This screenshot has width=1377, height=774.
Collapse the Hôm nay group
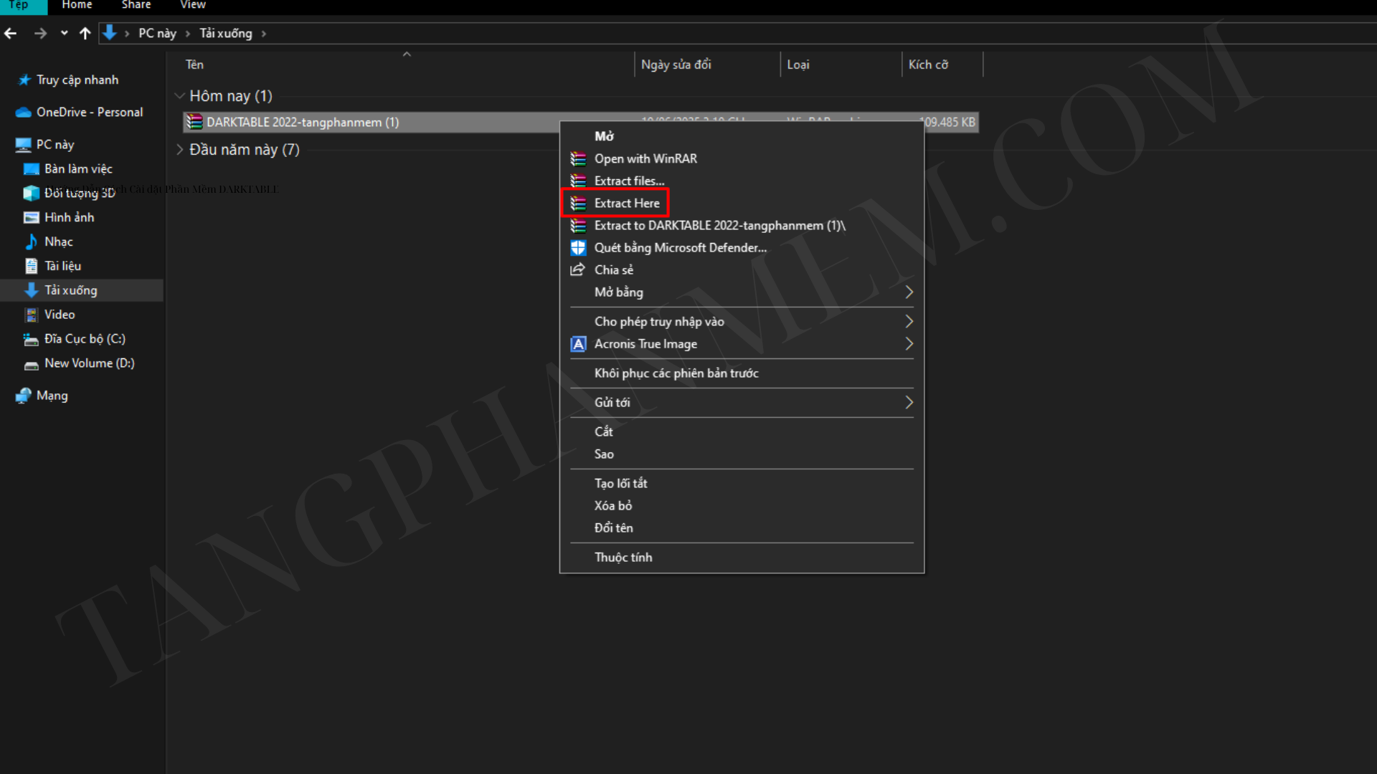pyautogui.click(x=179, y=96)
